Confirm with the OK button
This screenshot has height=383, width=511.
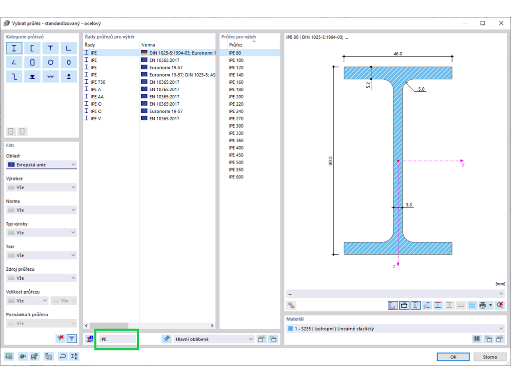point(453,357)
